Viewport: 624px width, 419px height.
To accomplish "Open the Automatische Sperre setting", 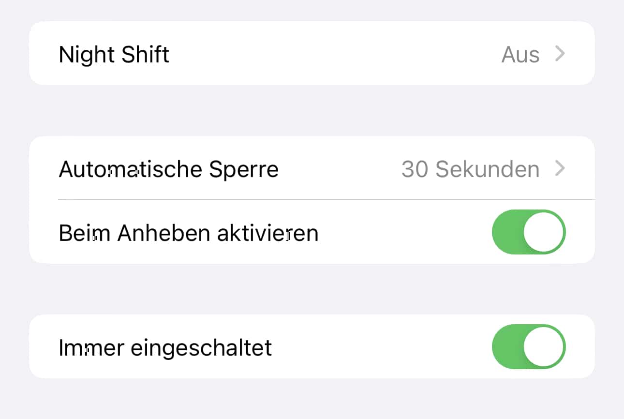I will (x=312, y=168).
